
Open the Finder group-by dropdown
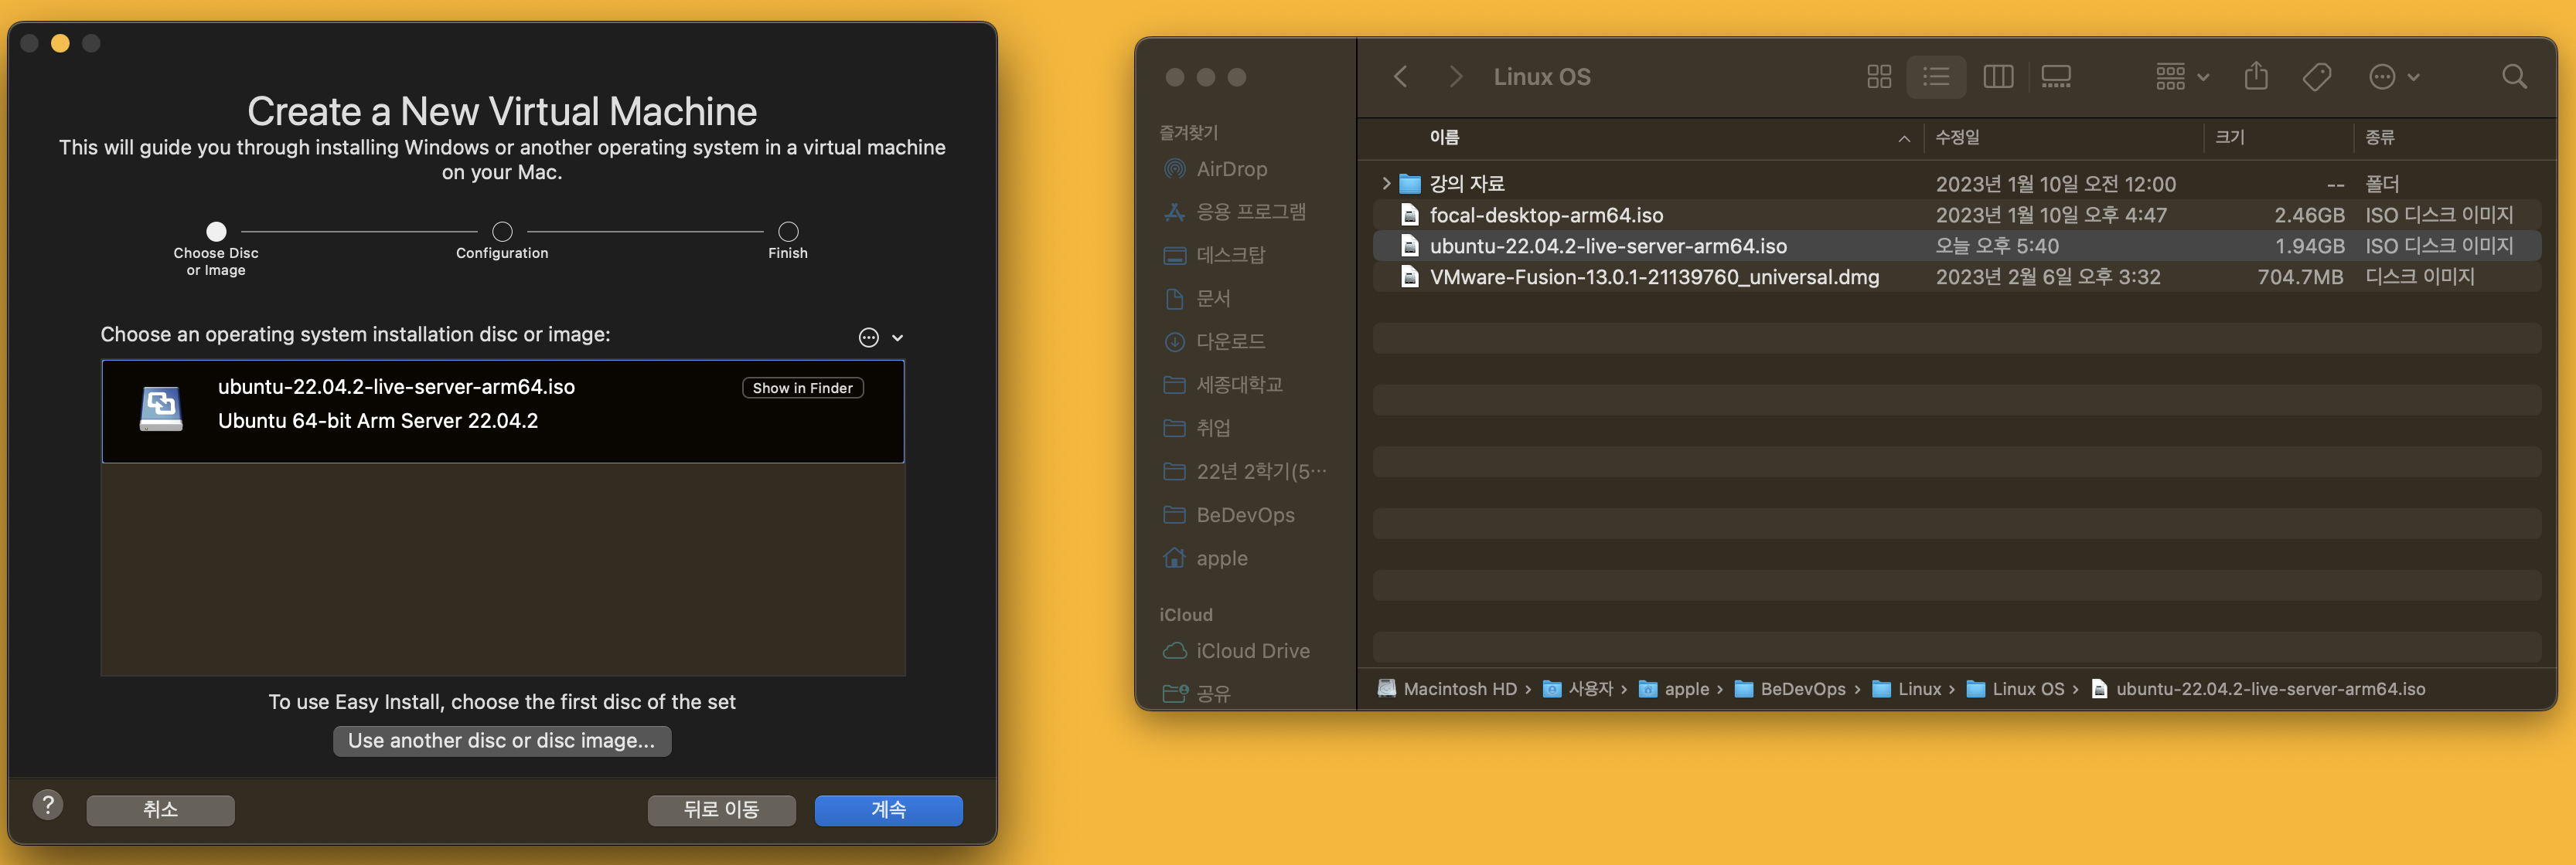tap(2182, 77)
